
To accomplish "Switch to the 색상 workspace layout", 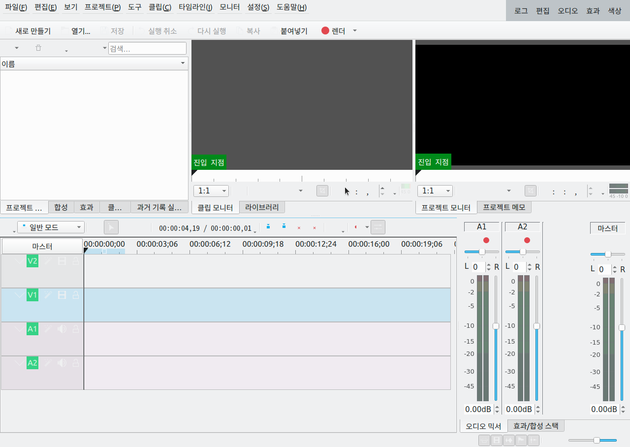I will (x=615, y=10).
